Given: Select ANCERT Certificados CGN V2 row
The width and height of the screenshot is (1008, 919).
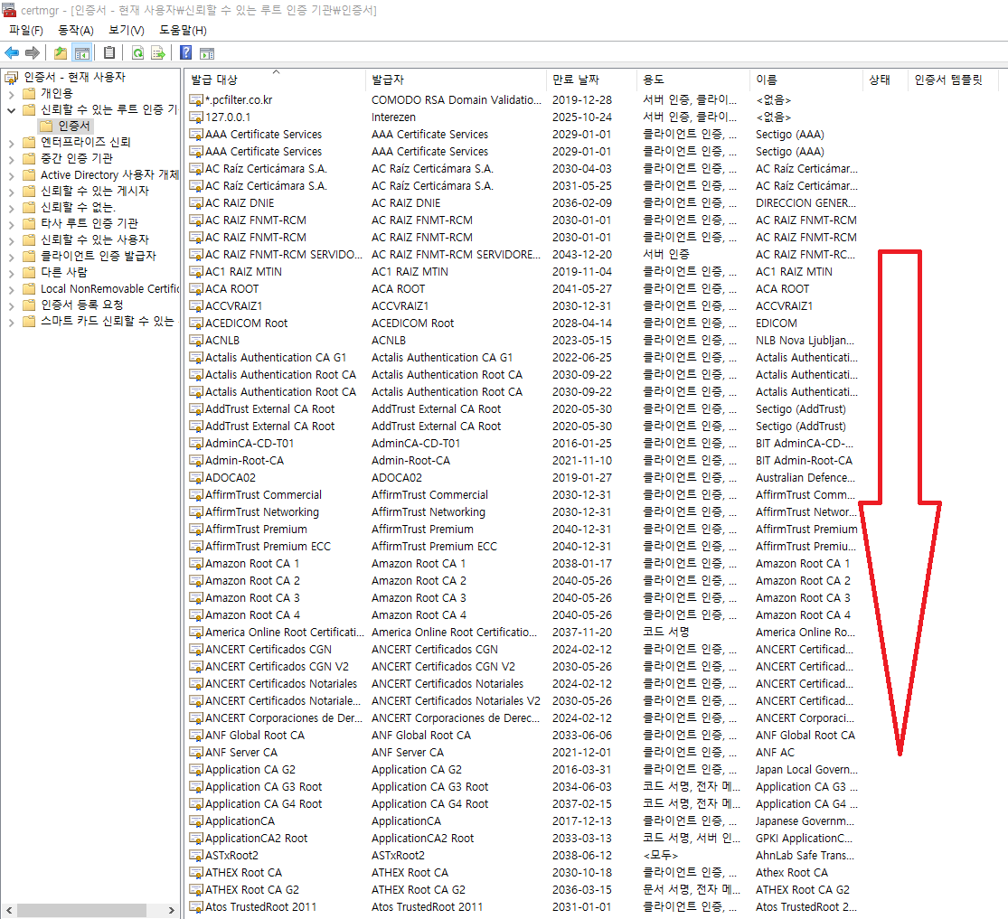Looking at the screenshot, I should pyautogui.click(x=523, y=667).
